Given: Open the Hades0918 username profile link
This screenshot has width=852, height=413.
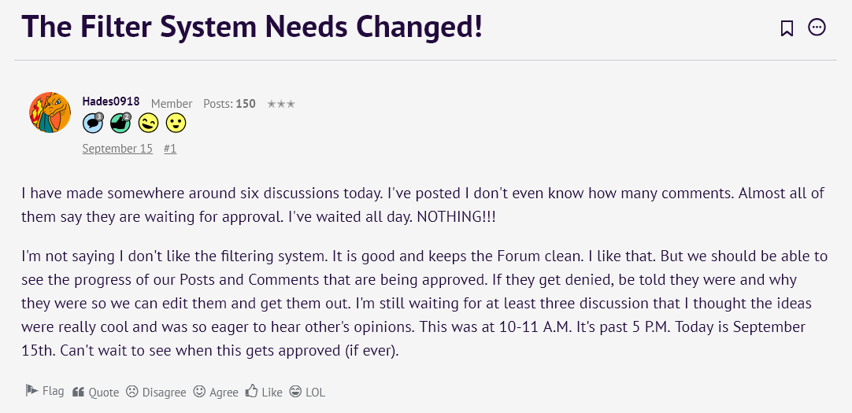Looking at the screenshot, I should pyautogui.click(x=111, y=102).
